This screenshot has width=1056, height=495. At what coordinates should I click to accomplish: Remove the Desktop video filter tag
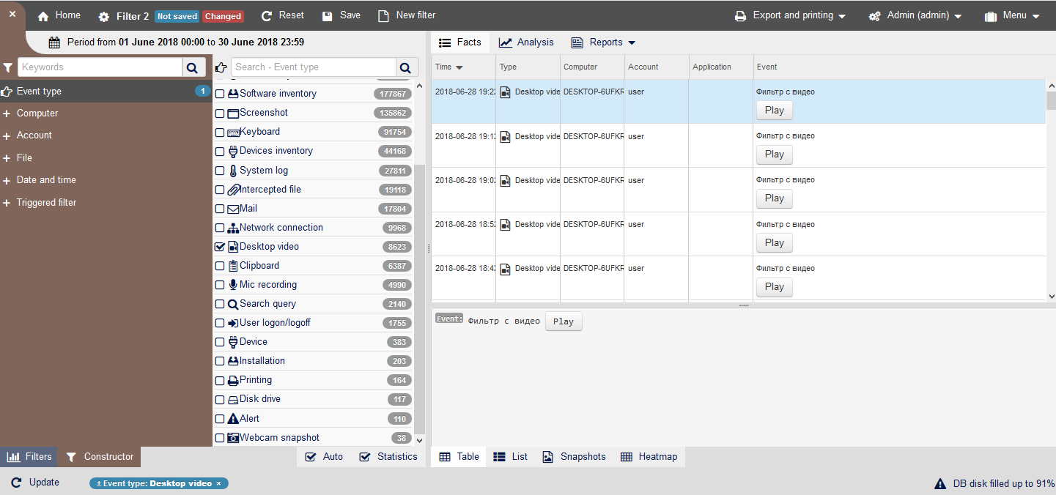219,484
